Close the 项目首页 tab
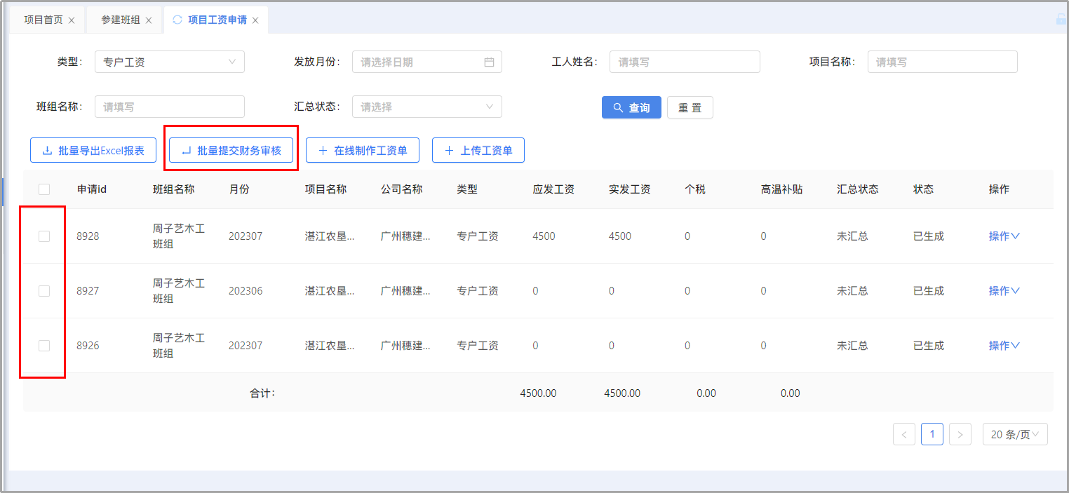 pyautogui.click(x=72, y=20)
